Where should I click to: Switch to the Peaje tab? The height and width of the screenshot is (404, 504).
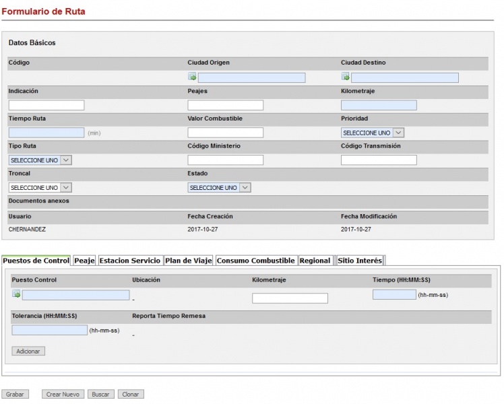[x=84, y=261]
